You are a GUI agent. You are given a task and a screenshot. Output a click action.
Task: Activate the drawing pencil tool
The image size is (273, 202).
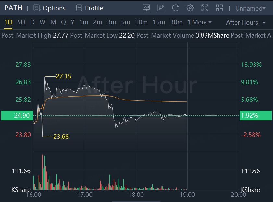[x=161, y=8]
